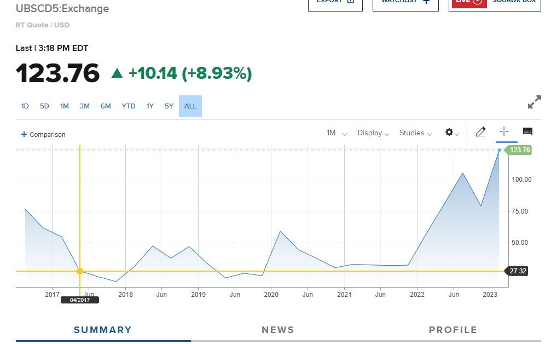Switch to the SUMMARY tab
Image resolution: width=557 pixels, height=344 pixels.
pyautogui.click(x=103, y=330)
